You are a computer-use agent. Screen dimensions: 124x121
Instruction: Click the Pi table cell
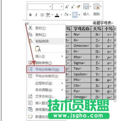pos(81,52)
